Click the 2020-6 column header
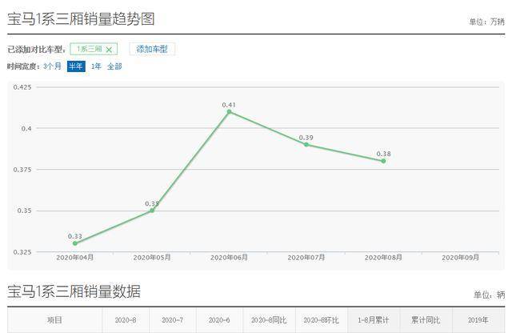This screenshot has height=333, width=512. 219,320
